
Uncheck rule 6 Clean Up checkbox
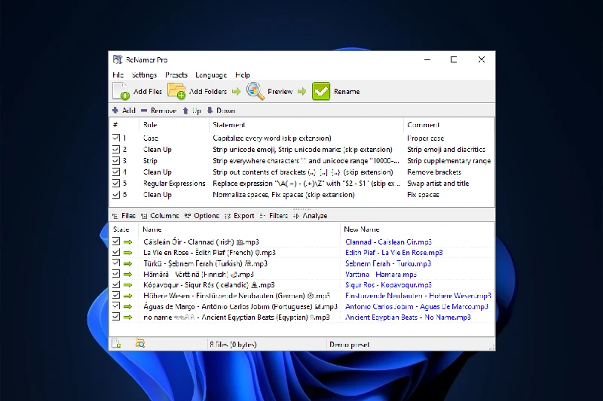click(x=116, y=195)
